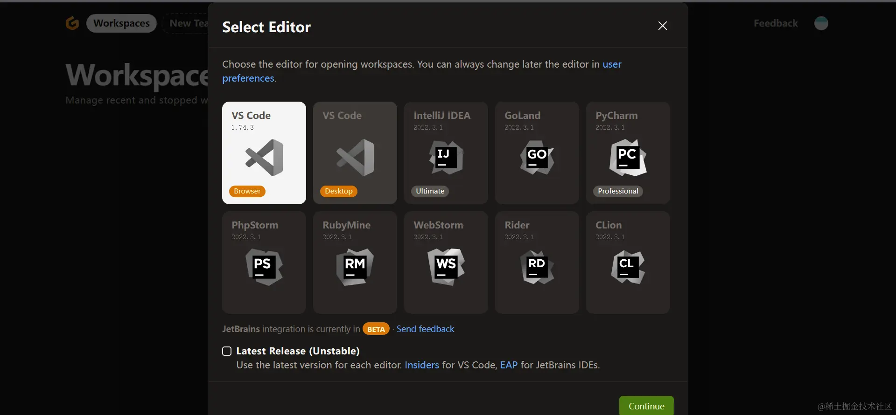Click the Browser badge on VS Code
This screenshot has height=415, width=896.
(247, 191)
